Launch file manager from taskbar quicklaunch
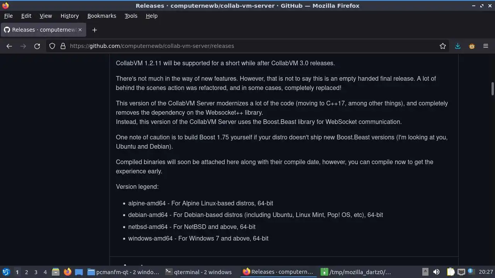The image size is (495, 278). pyautogui.click(x=55, y=272)
